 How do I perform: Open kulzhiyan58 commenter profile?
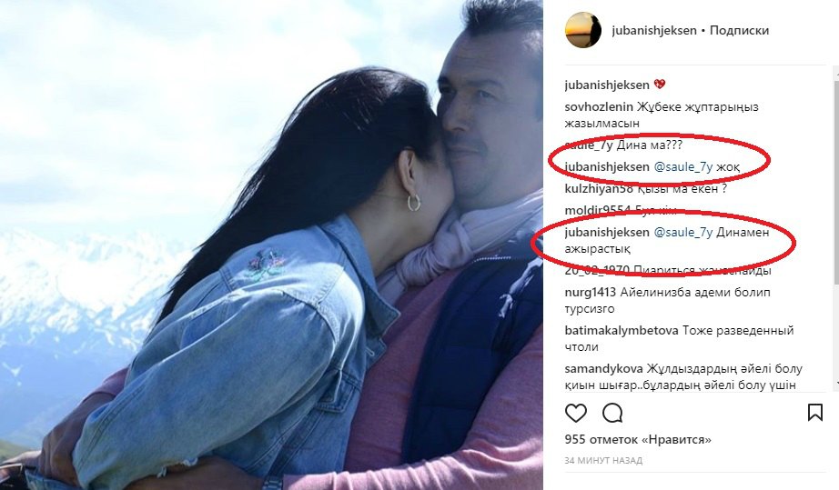click(x=600, y=188)
